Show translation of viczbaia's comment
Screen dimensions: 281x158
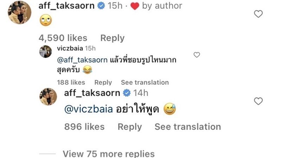click(x=145, y=83)
